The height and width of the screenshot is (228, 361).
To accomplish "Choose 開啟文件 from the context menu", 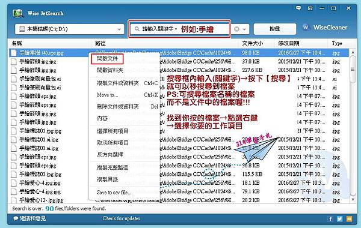I will click(107, 59).
